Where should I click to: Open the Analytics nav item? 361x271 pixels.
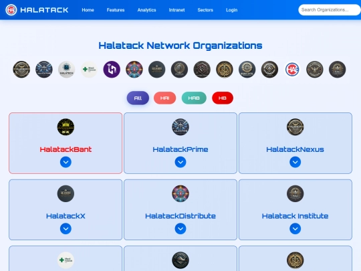(146, 10)
